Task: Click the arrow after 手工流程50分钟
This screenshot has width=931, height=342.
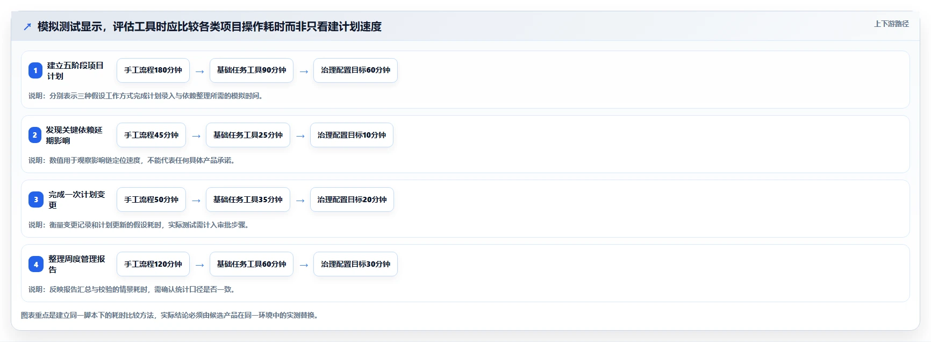Action: tap(196, 201)
